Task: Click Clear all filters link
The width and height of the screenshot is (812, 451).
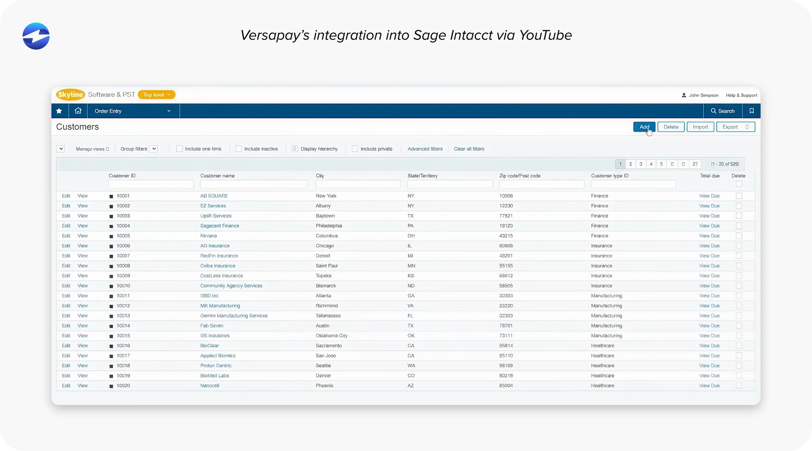Action: [x=469, y=149]
